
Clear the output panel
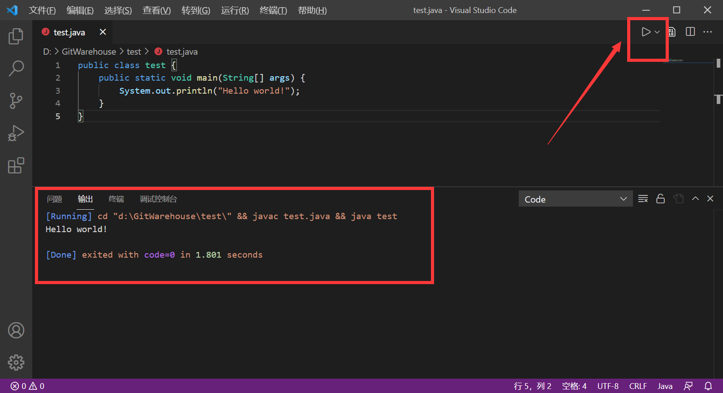click(x=643, y=199)
